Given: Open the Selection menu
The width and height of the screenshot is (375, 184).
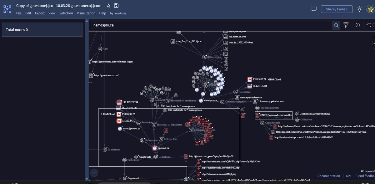Looking at the screenshot, I should tap(66, 13).
